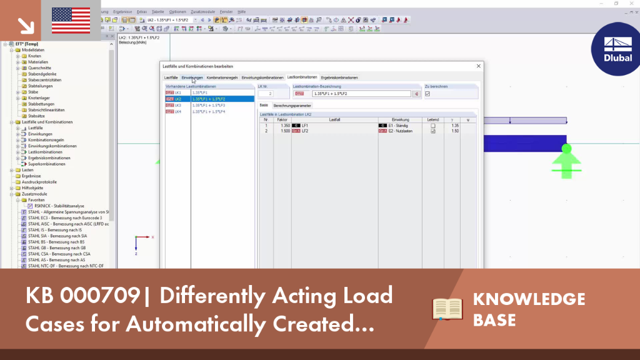Collapse the Lastfälle und Kombinationen tree node
The height and width of the screenshot is (360, 640).
[12, 122]
